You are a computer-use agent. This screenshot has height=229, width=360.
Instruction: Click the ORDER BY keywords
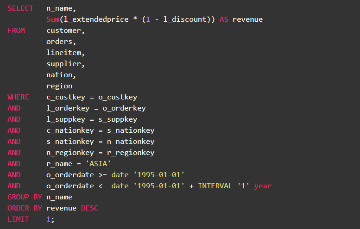coord(25,208)
